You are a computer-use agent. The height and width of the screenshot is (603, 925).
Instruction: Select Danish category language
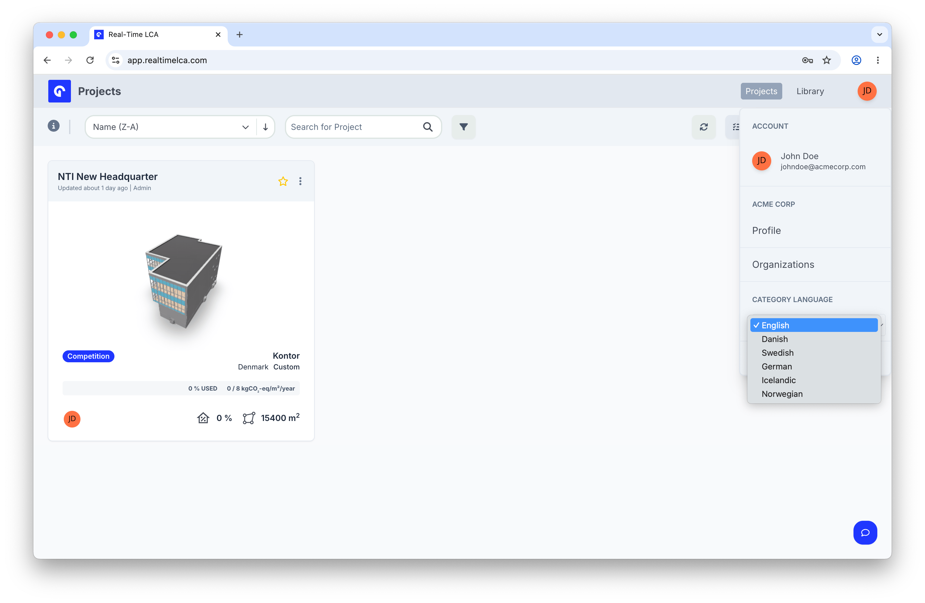pyautogui.click(x=814, y=339)
